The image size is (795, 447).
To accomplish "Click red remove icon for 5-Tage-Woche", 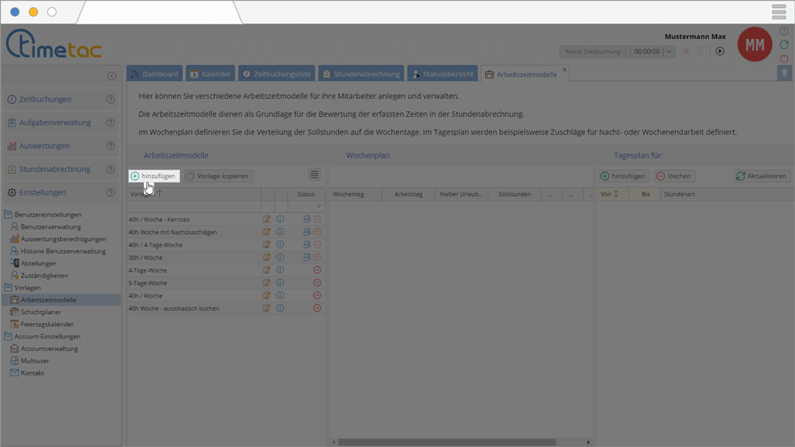I will [317, 283].
